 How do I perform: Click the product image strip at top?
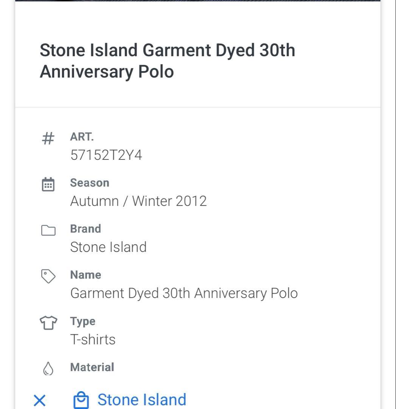[x=197, y=1]
